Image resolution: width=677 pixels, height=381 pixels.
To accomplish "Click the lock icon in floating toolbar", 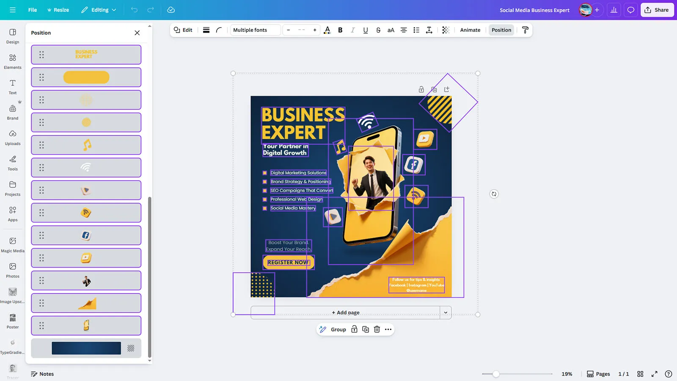I will coord(354,329).
